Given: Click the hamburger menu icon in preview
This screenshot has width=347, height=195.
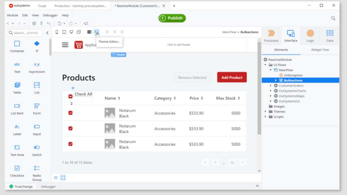Looking at the screenshot, I should coord(65,45).
